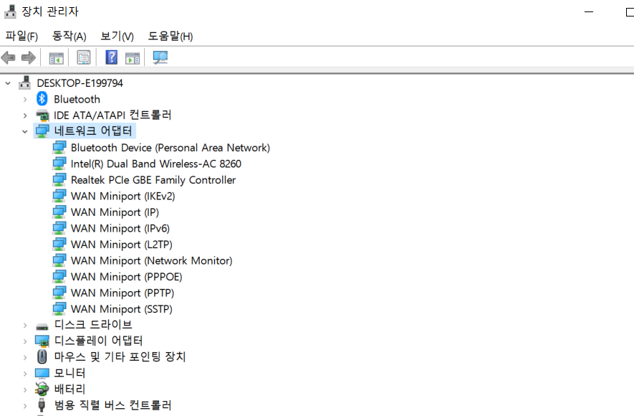The height and width of the screenshot is (416, 634).
Task: Click the icon next to Realtek PCIe GBE Family Controller
Action: (59, 180)
